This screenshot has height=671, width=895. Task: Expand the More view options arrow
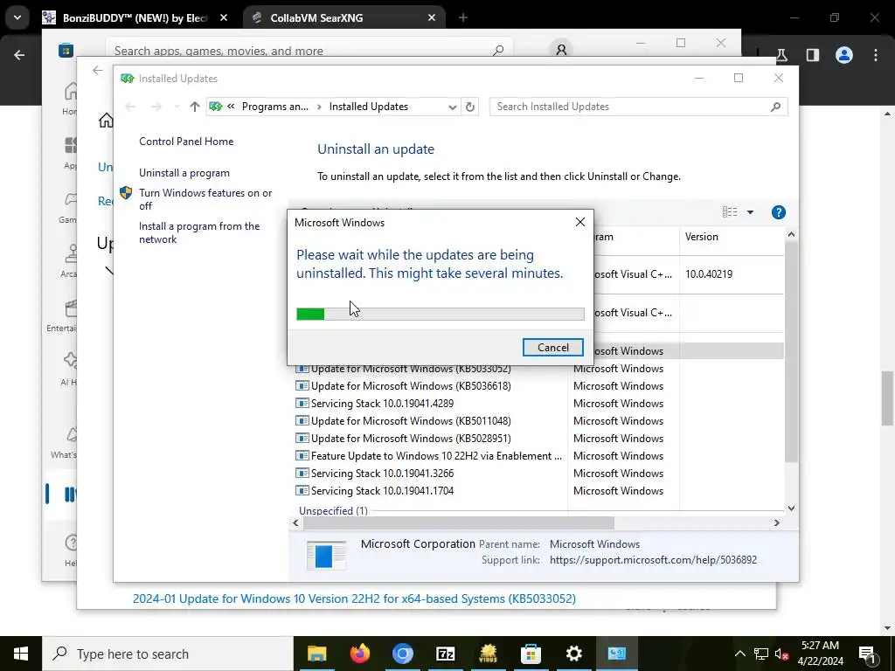(x=750, y=212)
